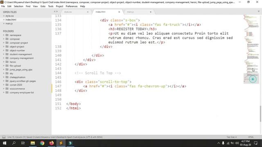262x147 pixels.
Task: Expand the student-management folder
Action: point(4,54)
